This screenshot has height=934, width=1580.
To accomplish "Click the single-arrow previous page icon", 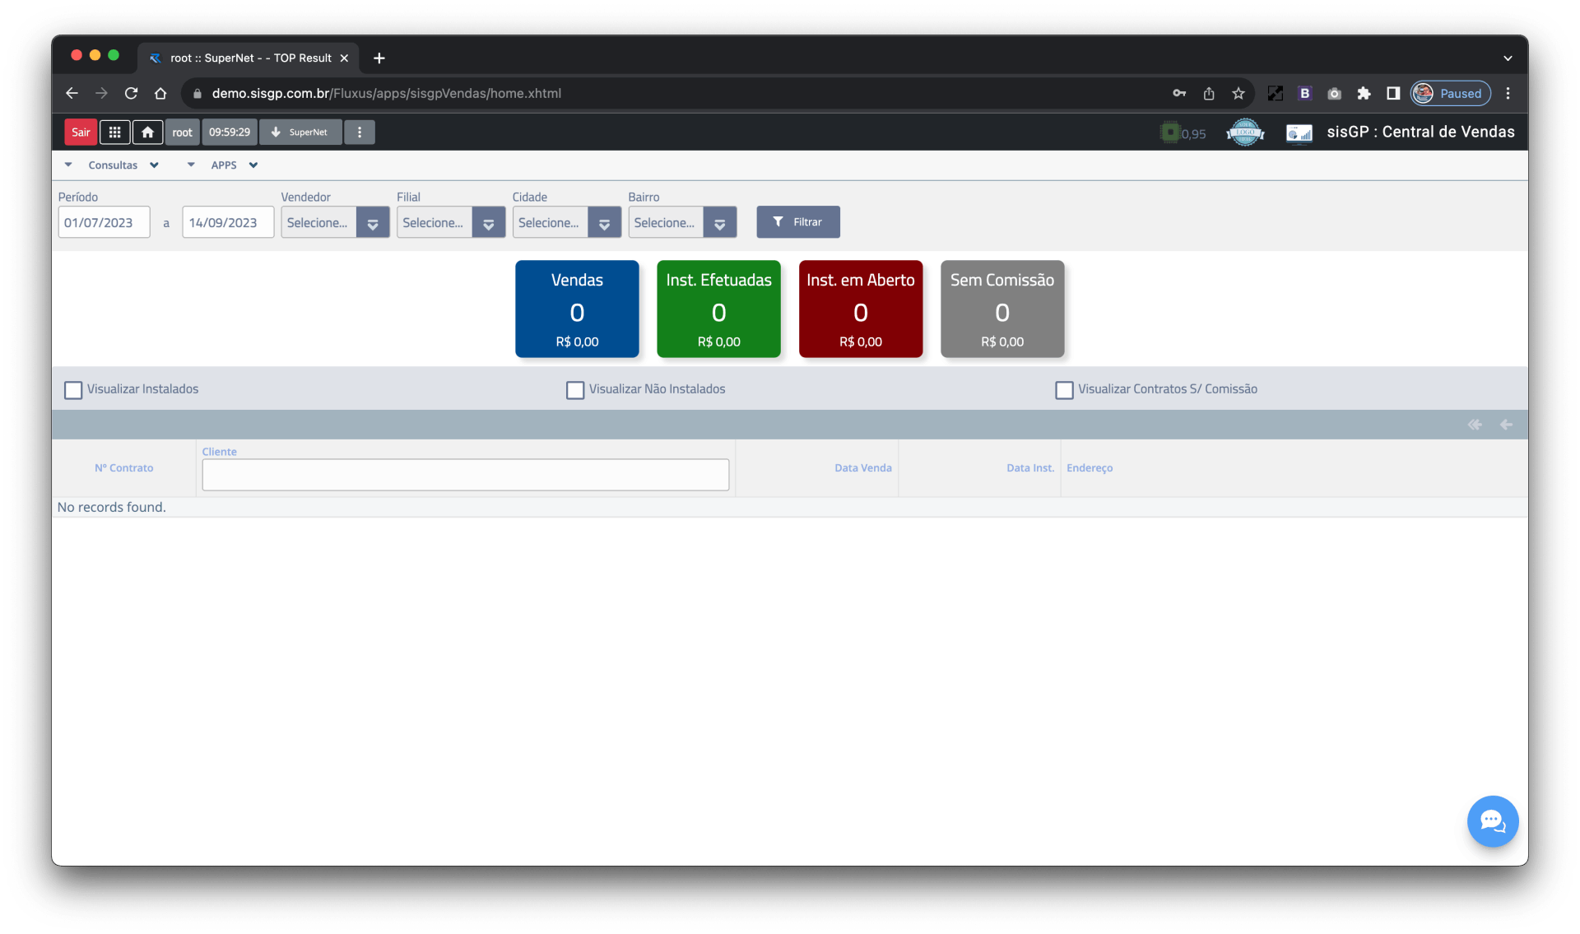I will point(1506,425).
